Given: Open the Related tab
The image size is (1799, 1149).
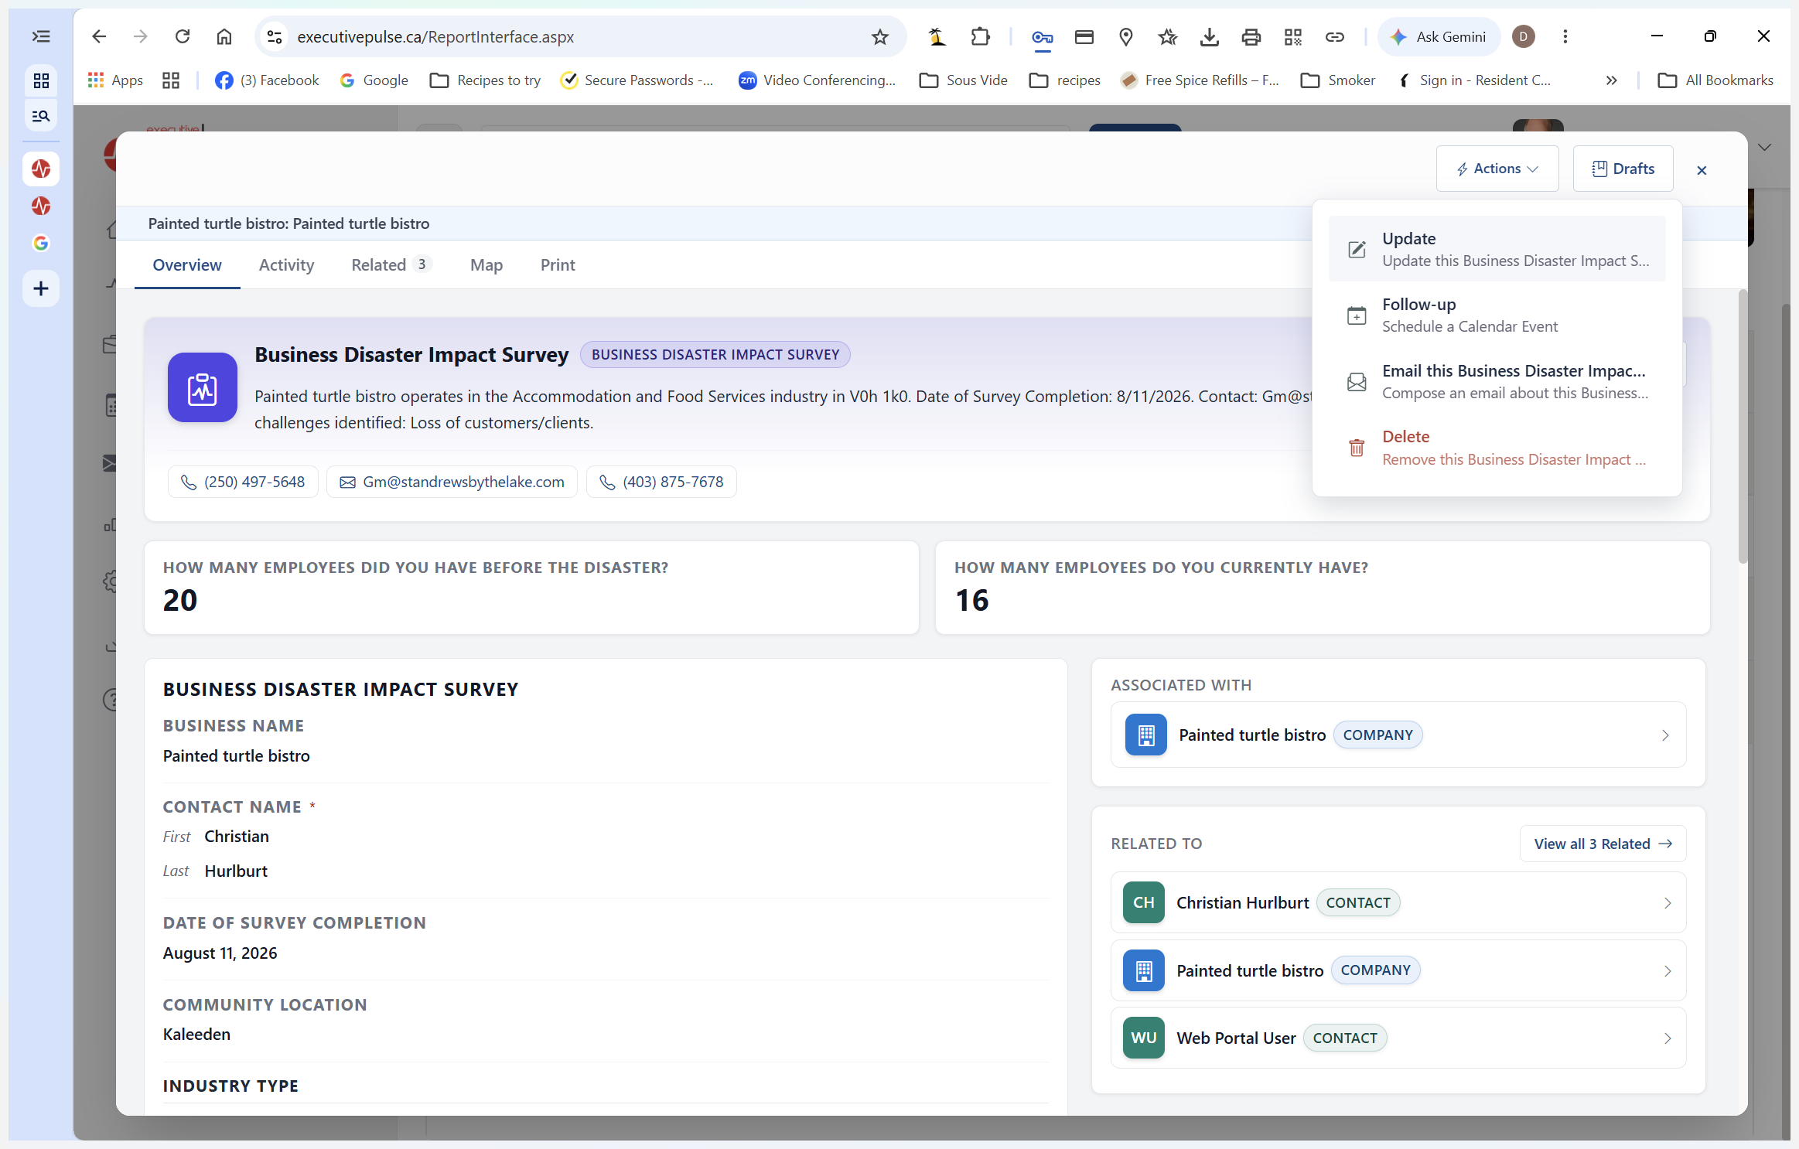Looking at the screenshot, I should [x=391, y=265].
